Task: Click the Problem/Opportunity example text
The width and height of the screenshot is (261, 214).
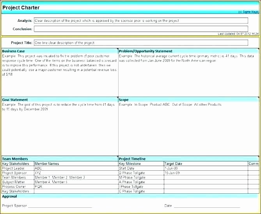Action: point(186,58)
